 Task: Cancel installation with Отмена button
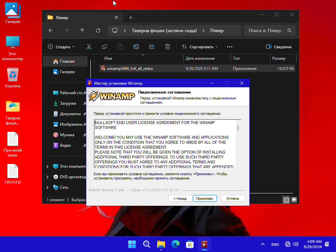point(233,199)
